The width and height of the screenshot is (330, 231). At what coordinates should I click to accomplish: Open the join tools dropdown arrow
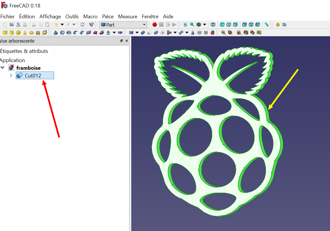[175, 33]
